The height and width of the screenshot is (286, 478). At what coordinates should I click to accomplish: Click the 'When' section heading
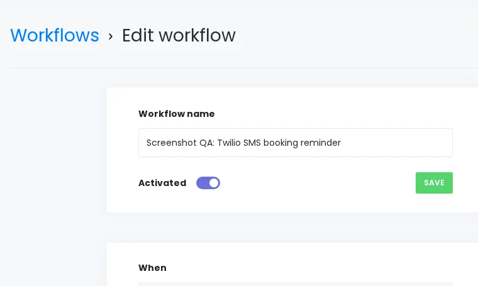pyautogui.click(x=152, y=268)
